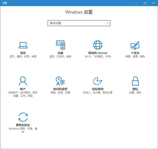Image resolution: width=158 pixels, height=149 pixels.
Task: Click the 帐户 label
Action: point(23,89)
